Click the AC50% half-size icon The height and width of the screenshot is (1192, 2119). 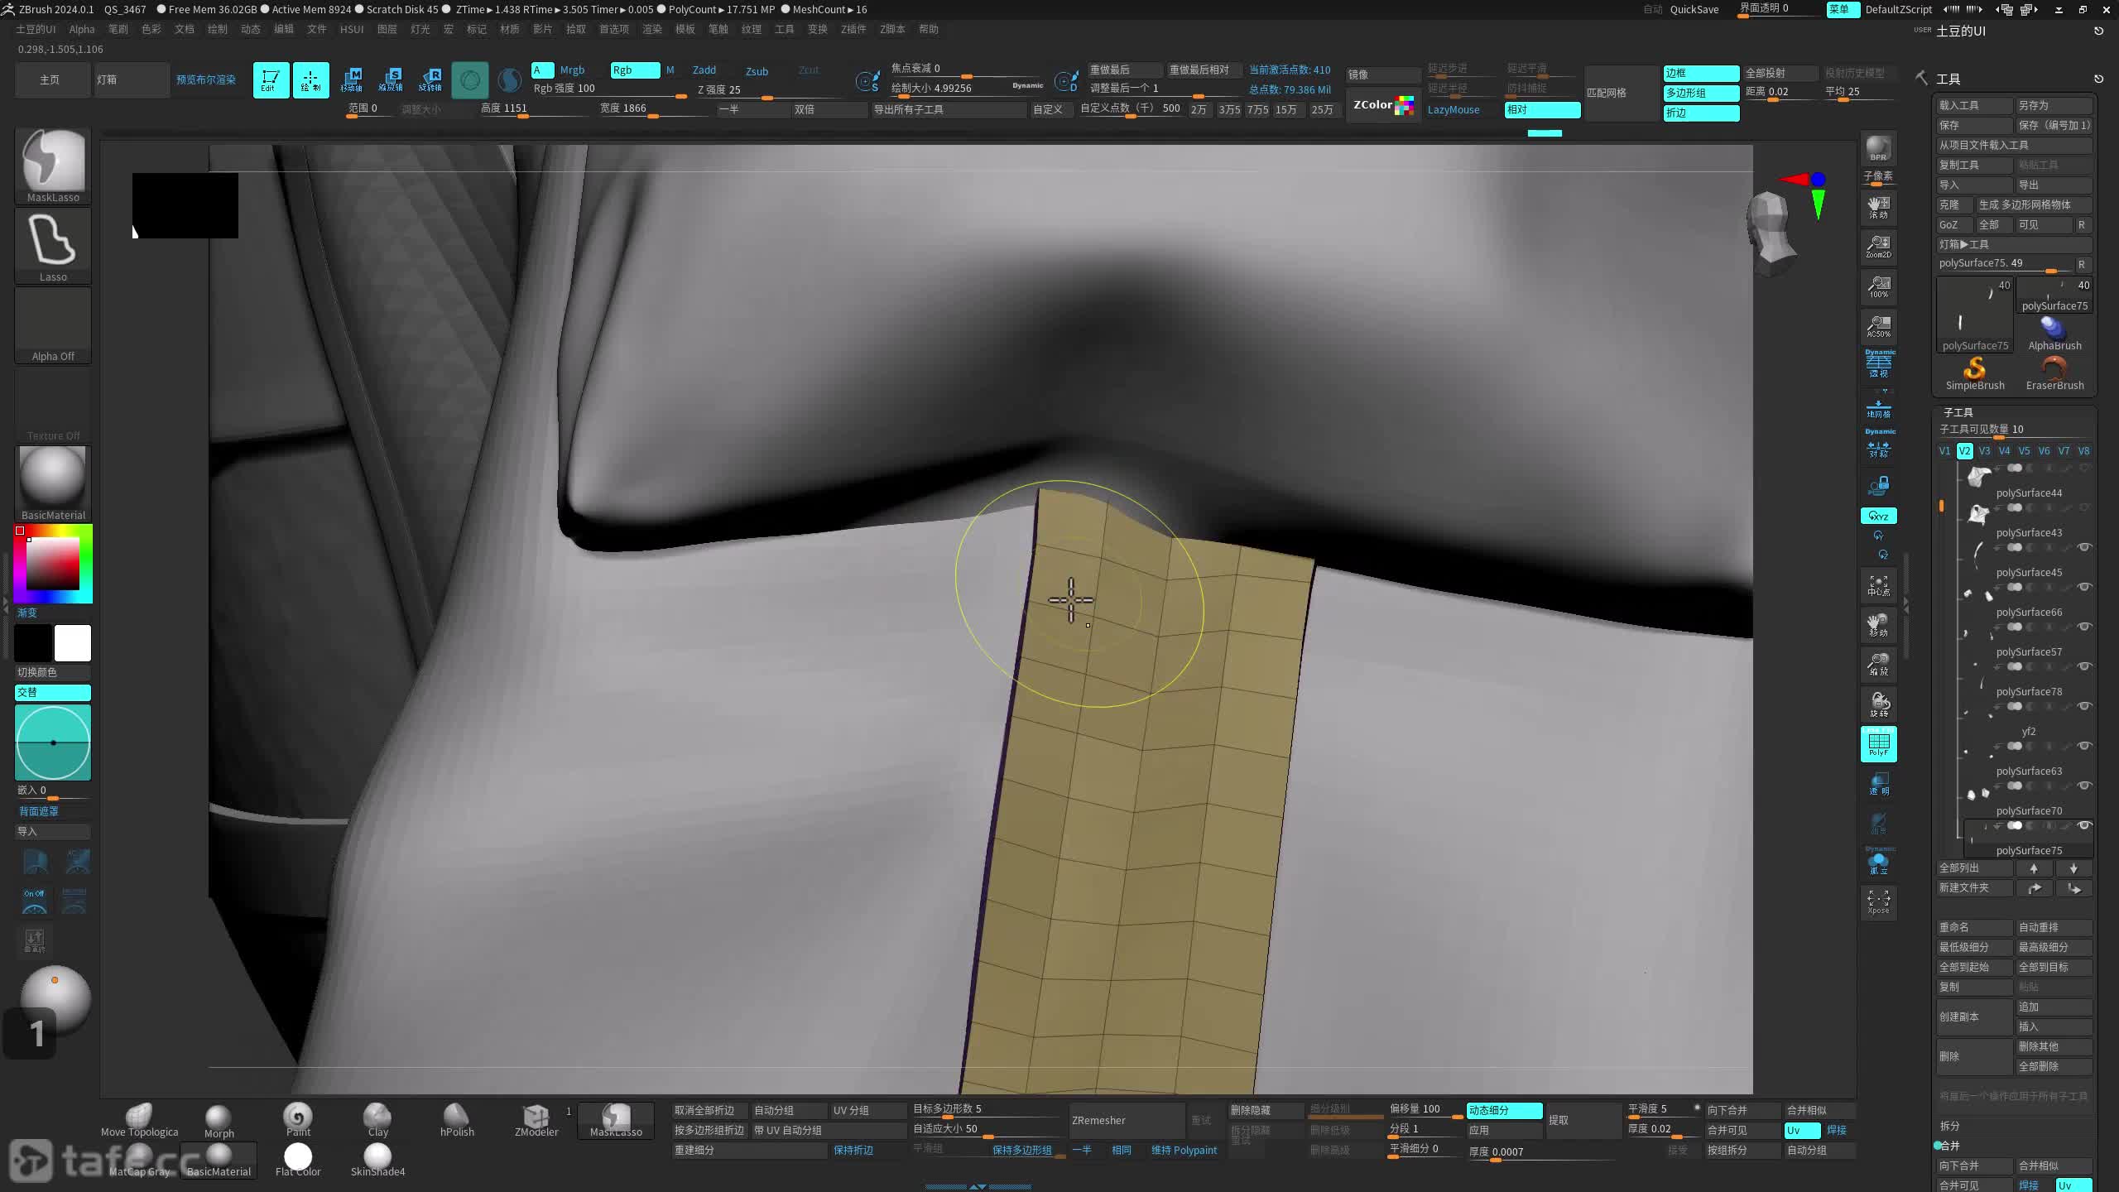tap(1878, 326)
